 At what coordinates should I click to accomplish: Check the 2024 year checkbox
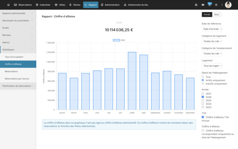203,104
